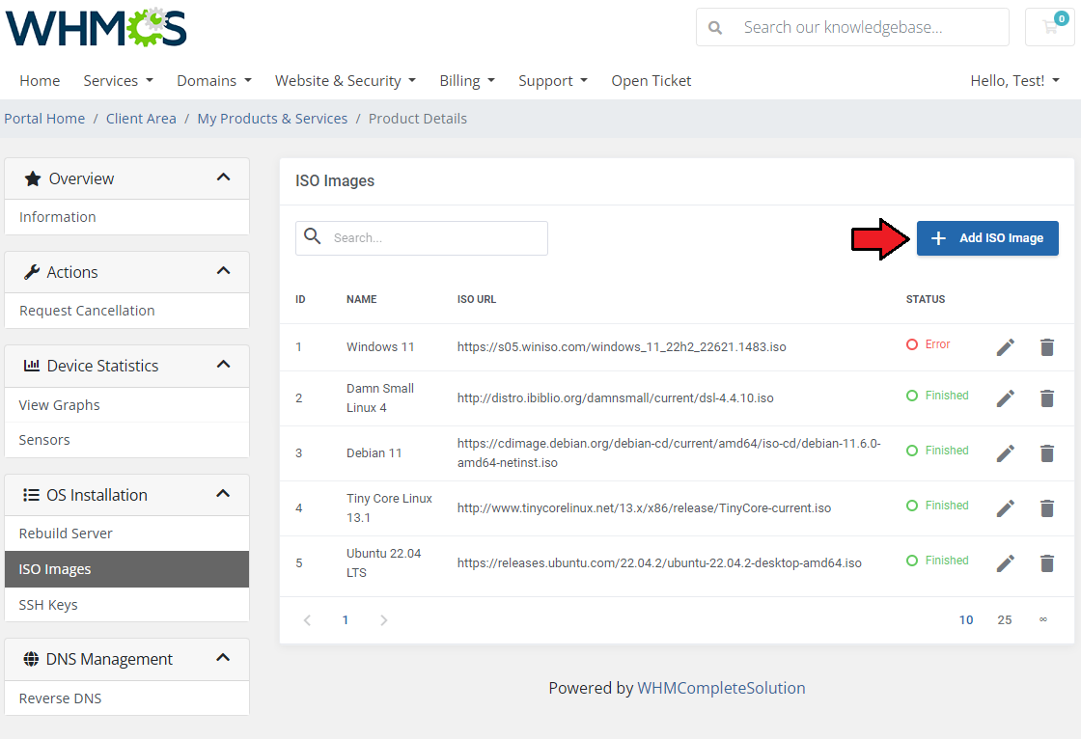The height and width of the screenshot is (739, 1081).
Task: Edit the Windows 11 ISO image
Action: [x=1006, y=347]
